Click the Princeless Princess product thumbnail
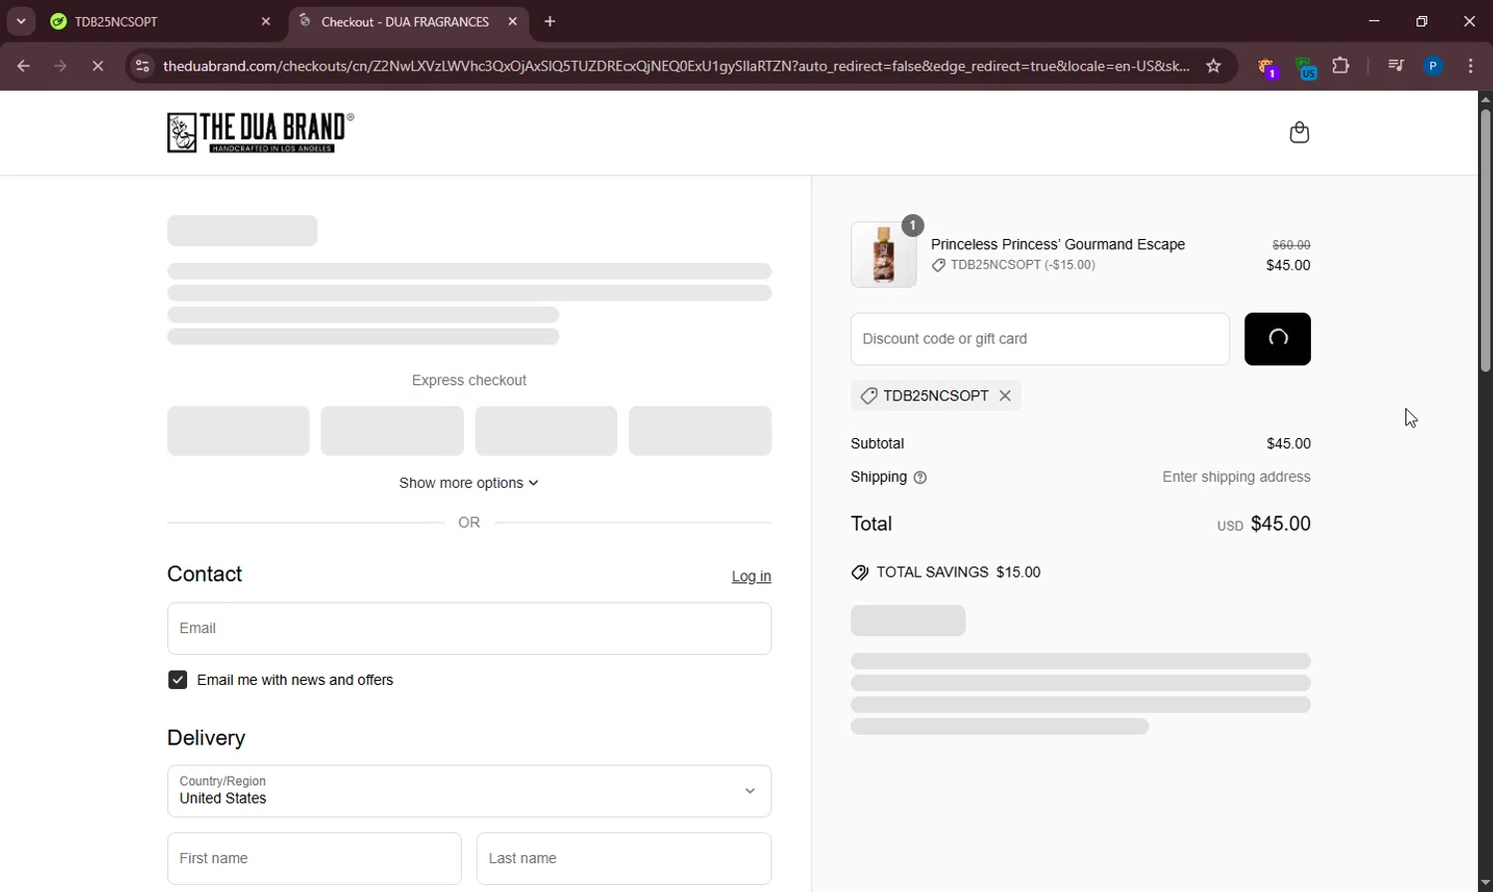The width and height of the screenshot is (1493, 892). (x=884, y=255)
